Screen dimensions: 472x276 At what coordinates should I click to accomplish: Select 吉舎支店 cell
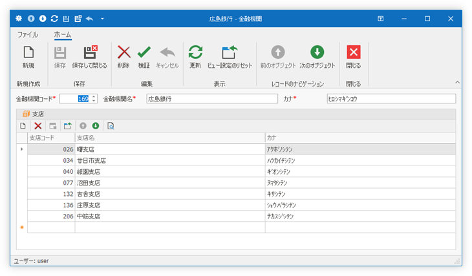tap(170, 194)
